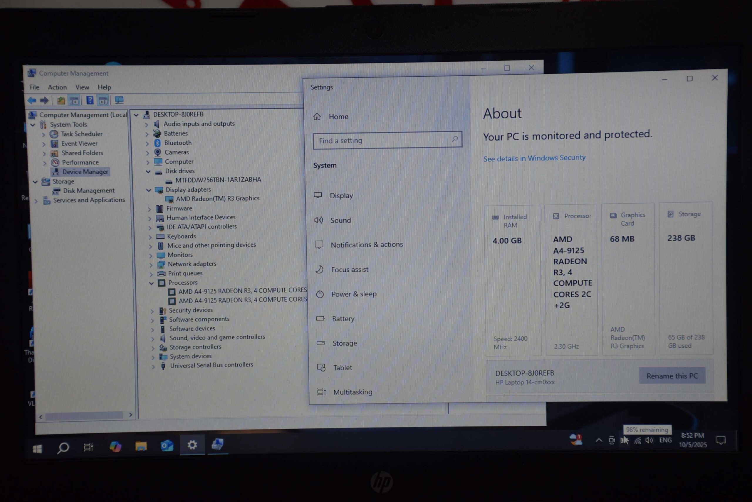The width and height of the screenshot is (752, 502).
Task: Collapse the Processors tree node
Action: (x=151, y=283)
